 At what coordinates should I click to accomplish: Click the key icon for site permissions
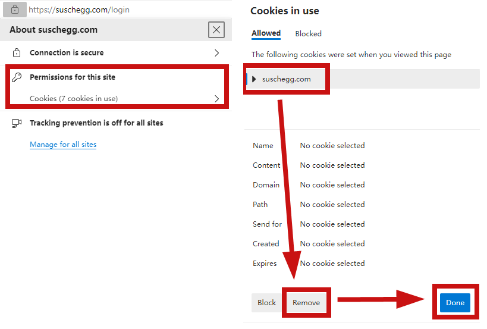pos(17,77)
